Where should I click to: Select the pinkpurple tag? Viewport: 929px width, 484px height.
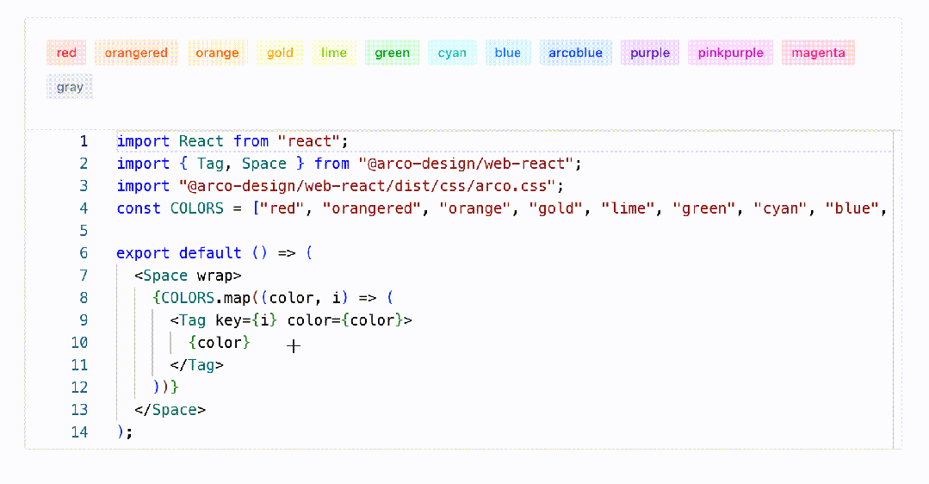pyautogui.click(x=730, y=53)
